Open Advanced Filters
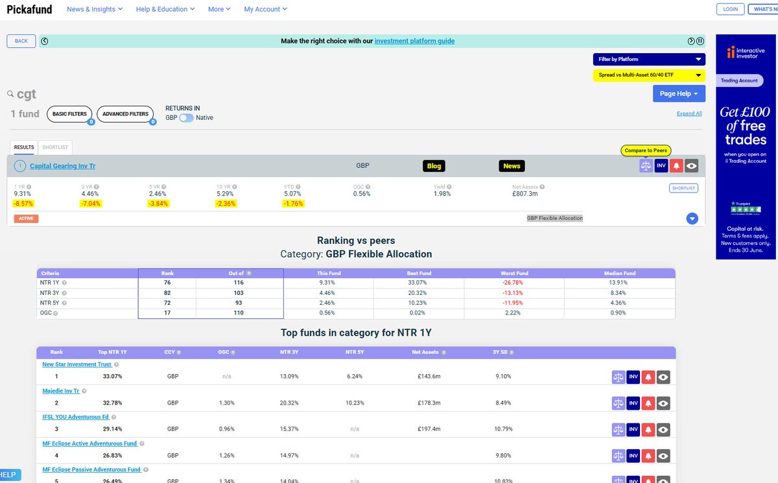The width and height of the screenshot is (778, 483). (x=125, y=114)
